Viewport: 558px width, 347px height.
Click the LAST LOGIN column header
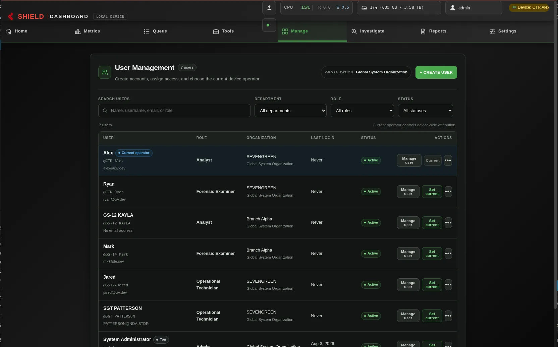point(323,138)
